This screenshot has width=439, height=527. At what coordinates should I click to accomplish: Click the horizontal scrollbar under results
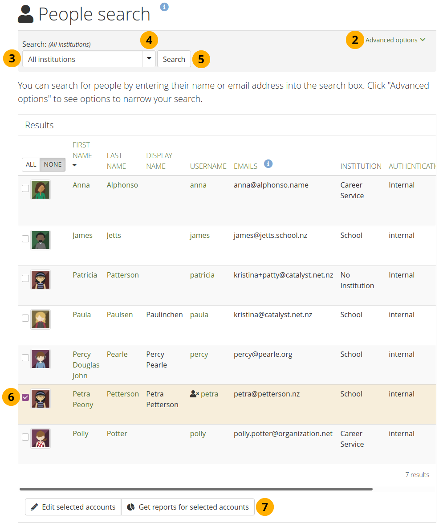pyautogui.click(x=196, y=489)
